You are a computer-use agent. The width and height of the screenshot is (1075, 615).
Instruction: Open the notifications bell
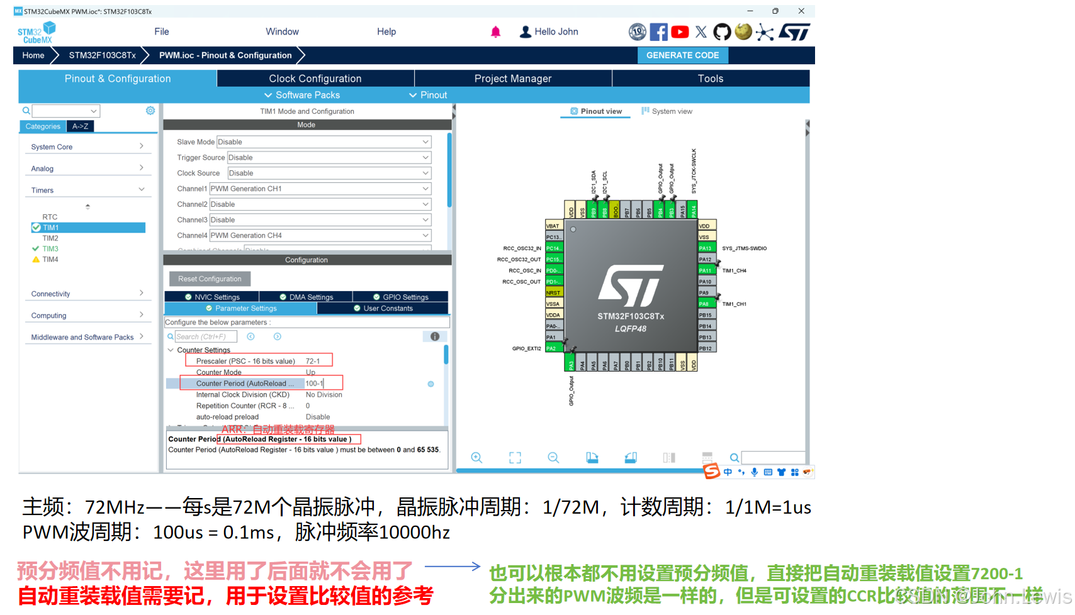point(495,32)
